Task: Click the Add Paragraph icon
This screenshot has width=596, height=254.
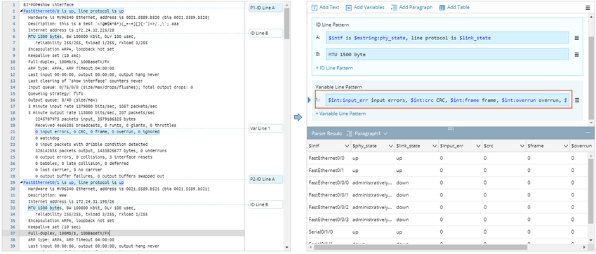Action: [x=394, y=8]
